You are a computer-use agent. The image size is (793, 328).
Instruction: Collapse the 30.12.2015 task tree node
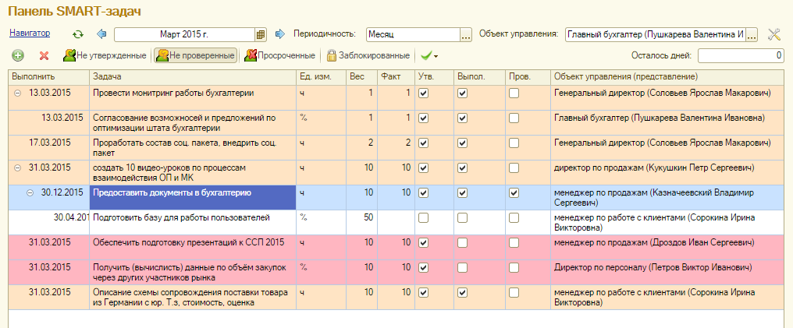(x=29, y=192)
